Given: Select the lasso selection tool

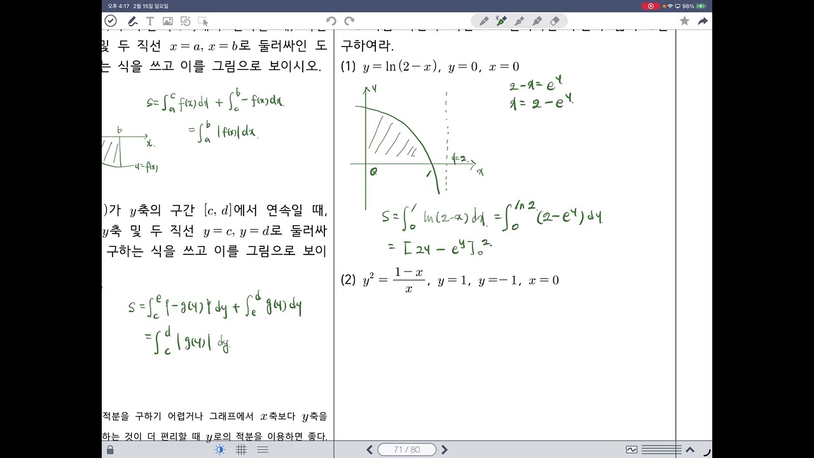Looking at the screenshot, I should coord(203,22).
